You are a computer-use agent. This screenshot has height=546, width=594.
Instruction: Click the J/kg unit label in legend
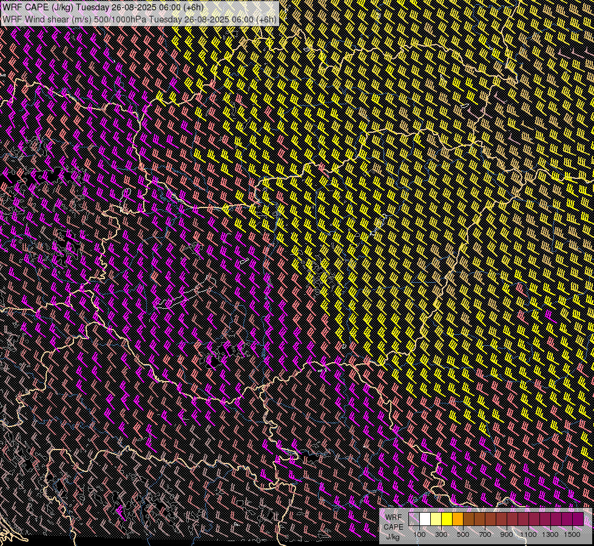393,537
